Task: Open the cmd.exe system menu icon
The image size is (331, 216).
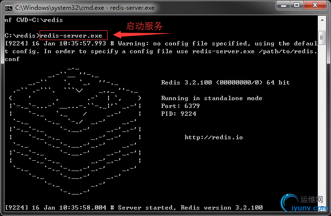Action: coord(9,8)
